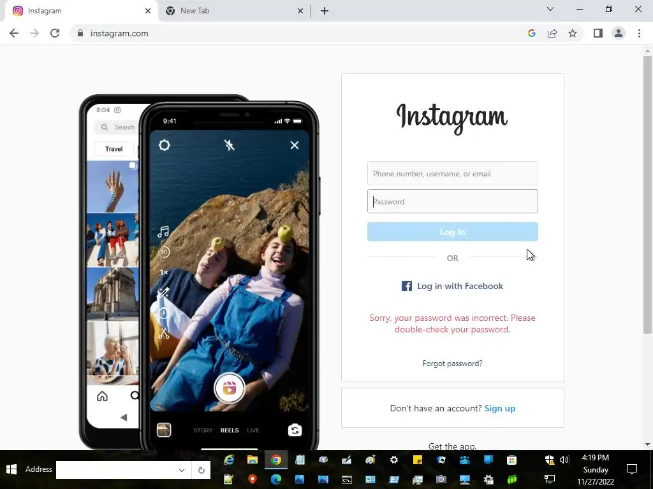Click the Instagram logo wordmark
The height and width of the screenshot is (489, 653).
click(x=452, y=118)
